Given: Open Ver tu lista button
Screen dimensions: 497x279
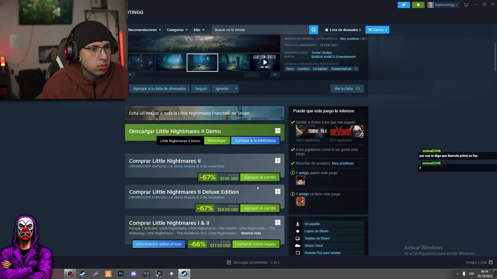Looking at the screenshot, I should click(347, 89).
